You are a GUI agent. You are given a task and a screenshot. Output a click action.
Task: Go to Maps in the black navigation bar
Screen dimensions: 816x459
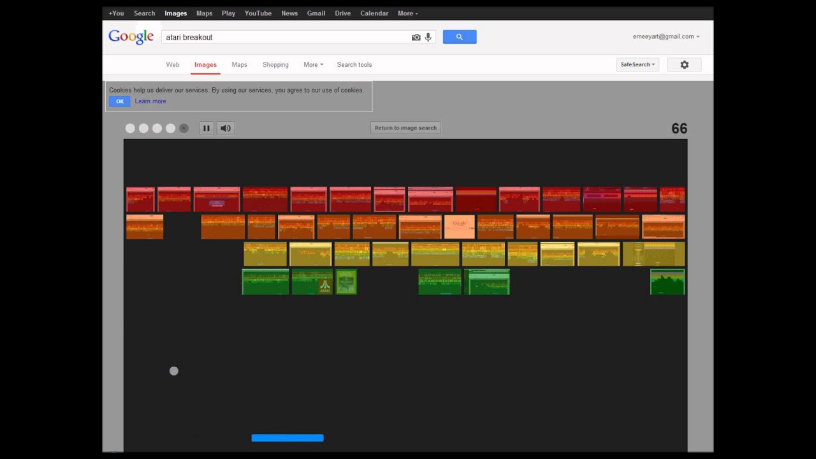coord(205,13)
